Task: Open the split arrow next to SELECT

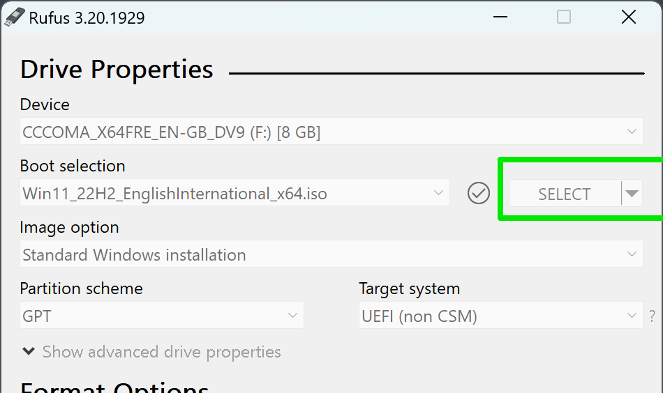Action: (632, 194)
